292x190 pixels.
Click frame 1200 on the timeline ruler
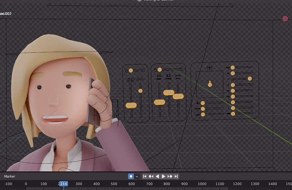click(237, 184)
